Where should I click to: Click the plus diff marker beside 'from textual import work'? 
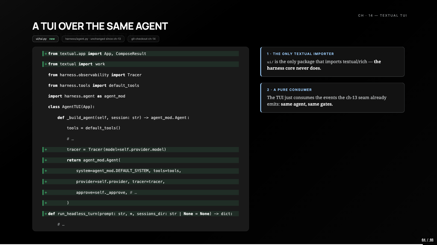click(46, 64)
